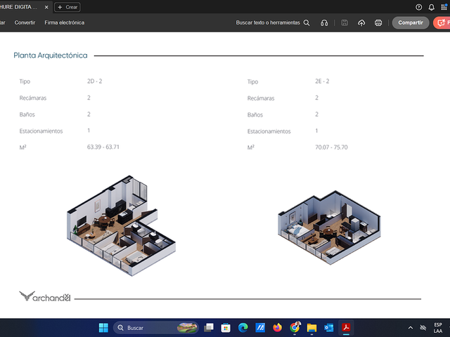Open Windows Start menu
The image size is (450, 337).
click(x=103, y=328)
